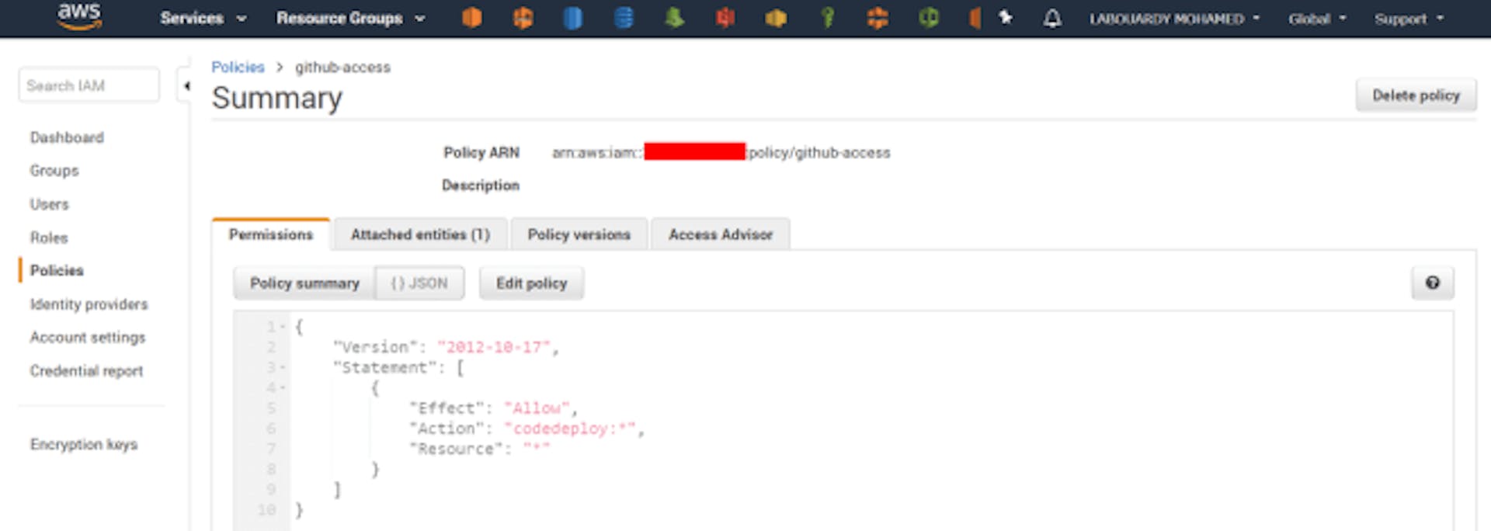Select Policies in the sidebar
The image size is (1491, 531).
click(57, 270)
